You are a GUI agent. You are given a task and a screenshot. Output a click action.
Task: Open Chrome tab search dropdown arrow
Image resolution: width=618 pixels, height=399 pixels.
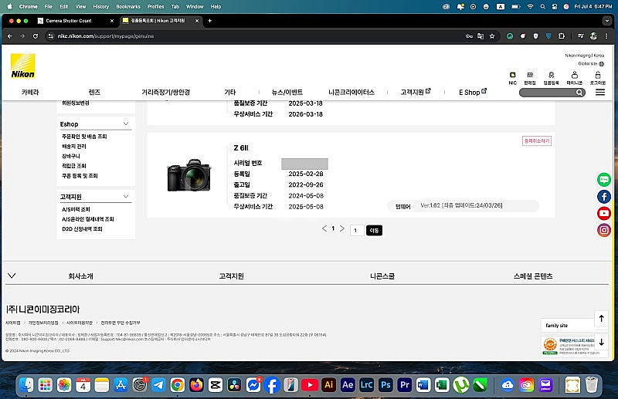click(x=607, y=21)
